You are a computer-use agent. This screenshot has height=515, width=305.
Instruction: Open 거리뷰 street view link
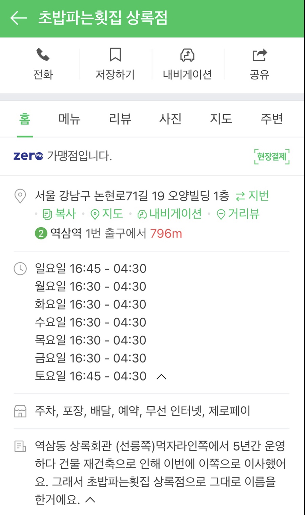[238, 214]
